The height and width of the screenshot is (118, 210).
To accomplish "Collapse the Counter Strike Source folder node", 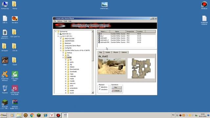I will click(61, 50).
